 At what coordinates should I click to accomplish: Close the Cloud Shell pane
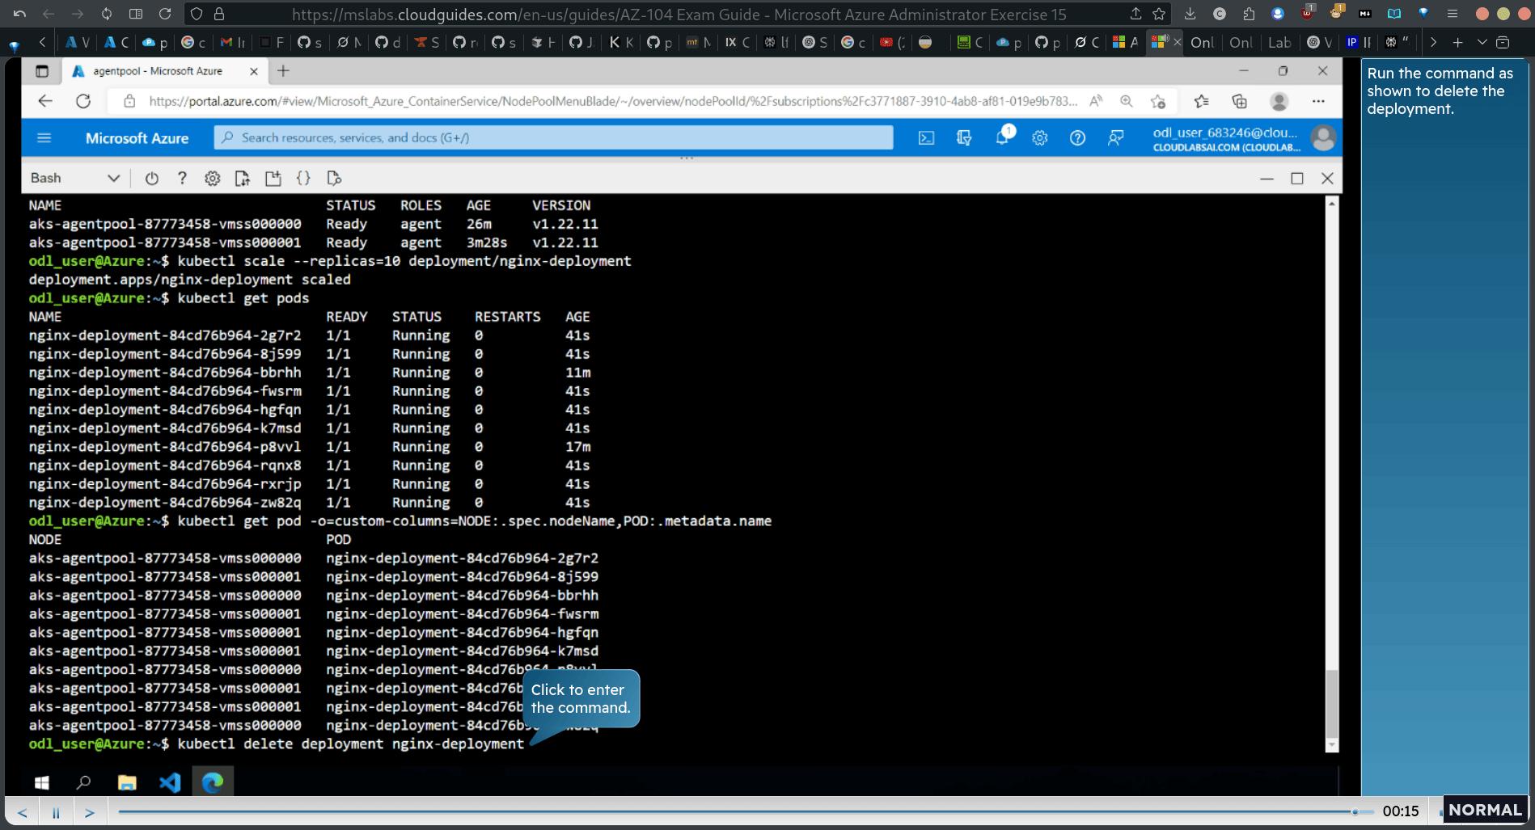1327,179
